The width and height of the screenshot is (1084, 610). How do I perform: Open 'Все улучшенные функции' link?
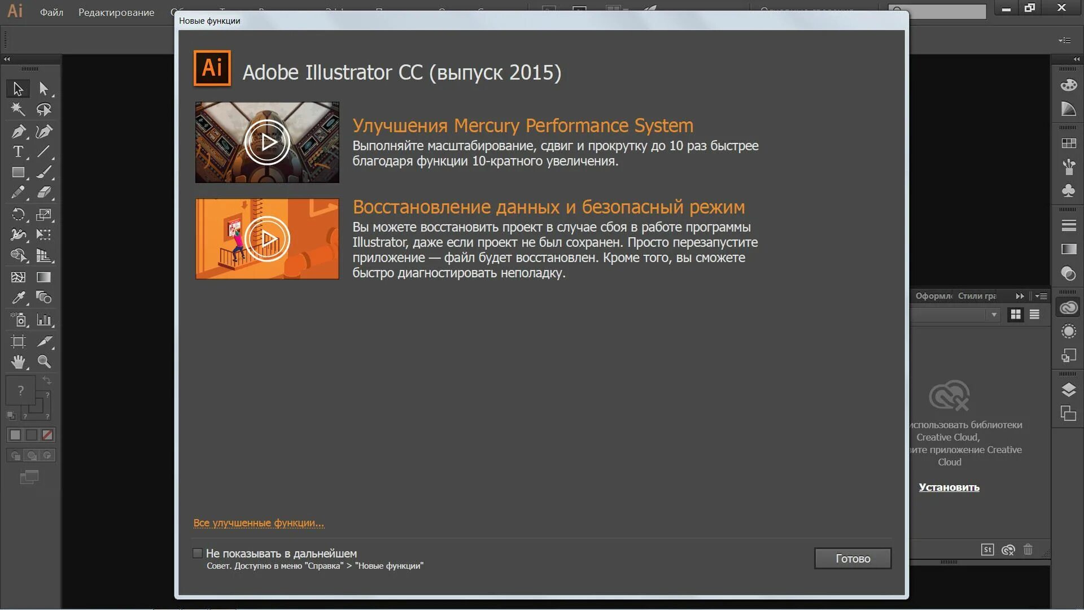click(259, 523)
